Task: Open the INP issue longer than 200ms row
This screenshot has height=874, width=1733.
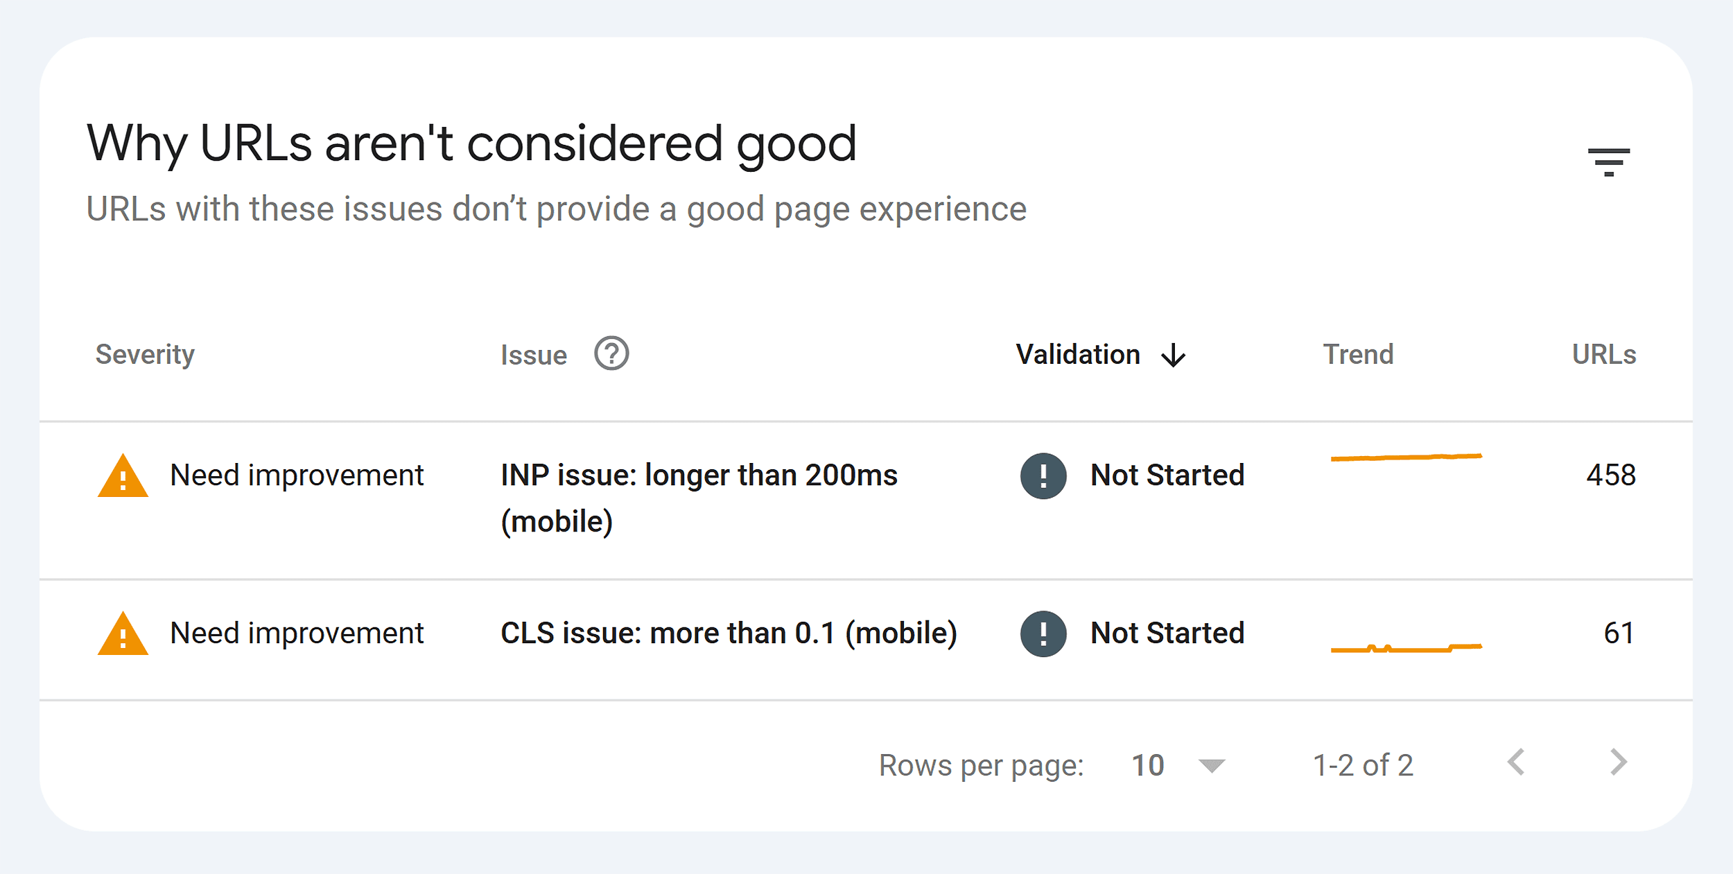Action: point(698,475)
